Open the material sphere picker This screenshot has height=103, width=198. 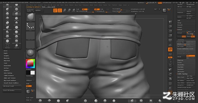click(x=30, y=53)
